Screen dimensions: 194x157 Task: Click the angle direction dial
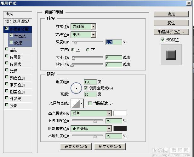tap(76, 88)
